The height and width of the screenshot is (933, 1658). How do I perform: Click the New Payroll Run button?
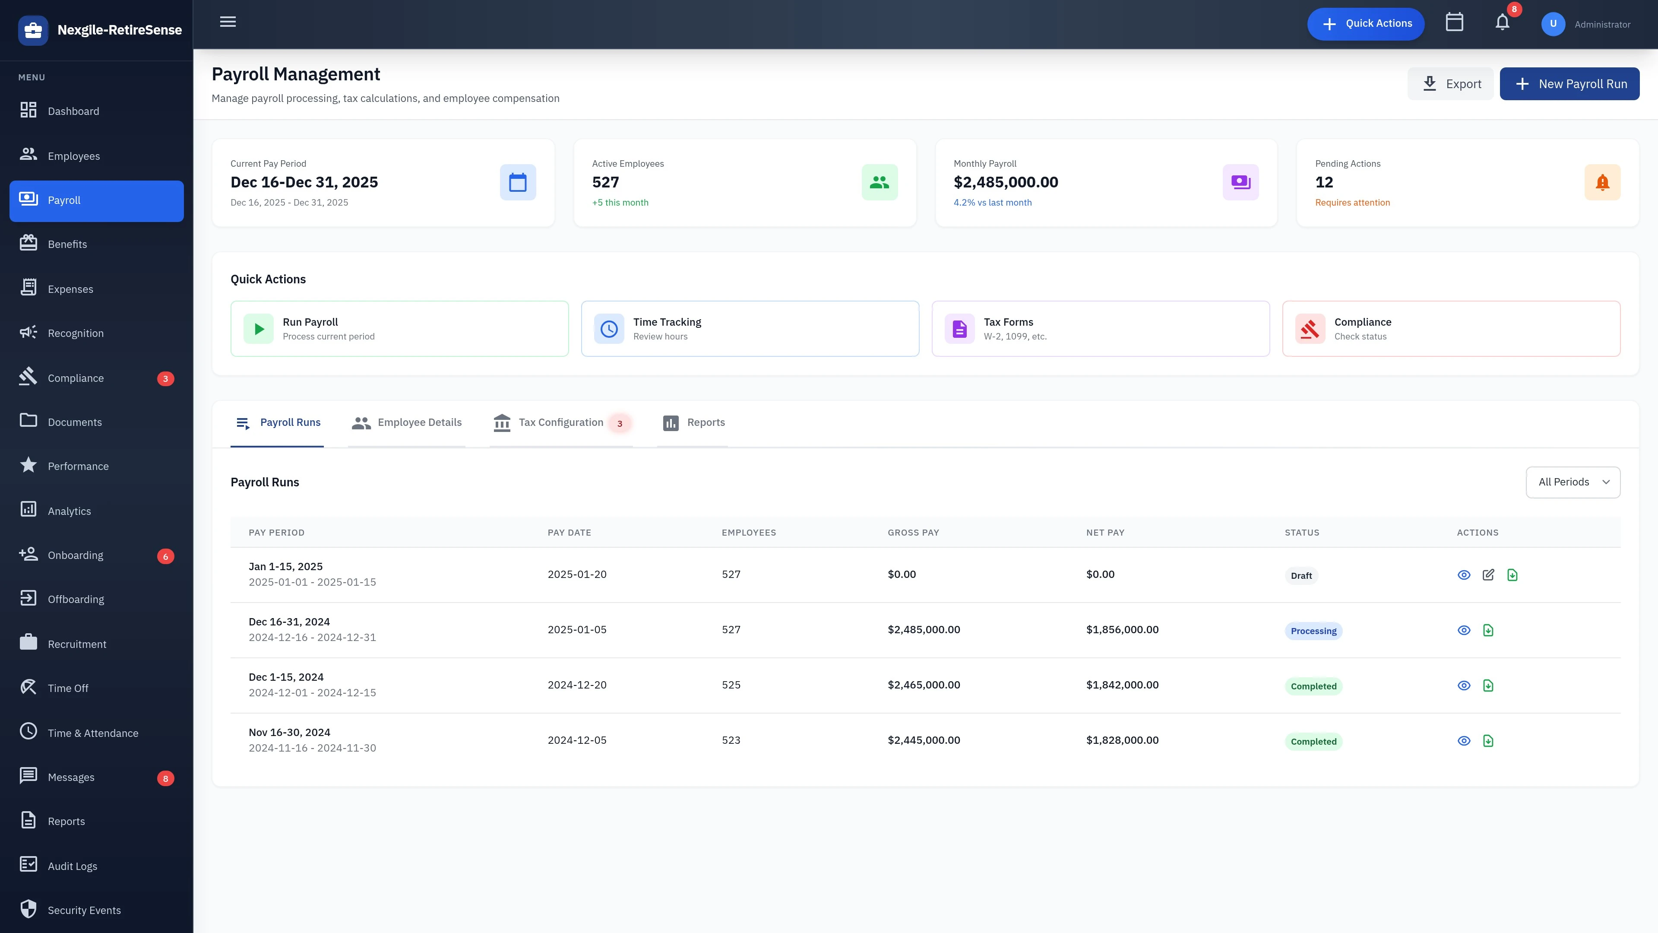(1570, 83)
